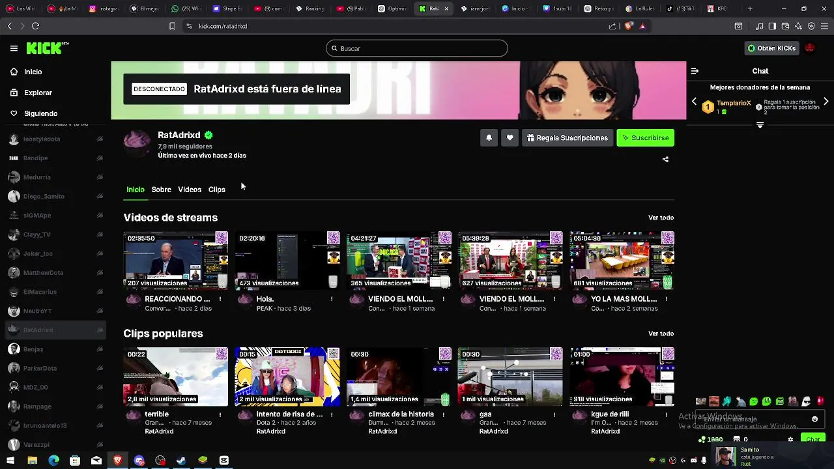Play the 'terrible' clip thumbnail
The width and height of the screenshot is (834, 469).
[x=176, y=376]
